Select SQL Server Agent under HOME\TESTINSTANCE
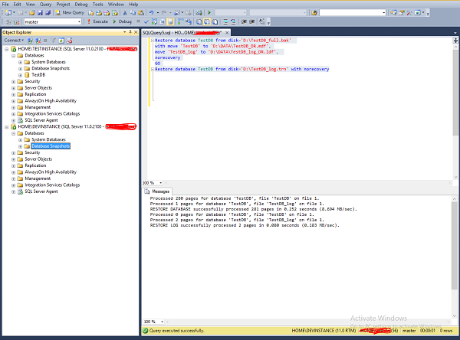This screenshot has height=340, width=460. (x=39, y=119)
